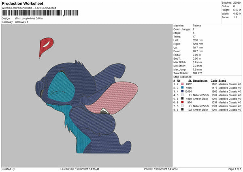Click the Stitches value '22030'
The width and height of the screenshot is (243, 172).
(x=237, y=3)
